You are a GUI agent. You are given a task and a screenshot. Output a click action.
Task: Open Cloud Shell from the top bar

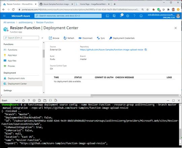point(108,16)
